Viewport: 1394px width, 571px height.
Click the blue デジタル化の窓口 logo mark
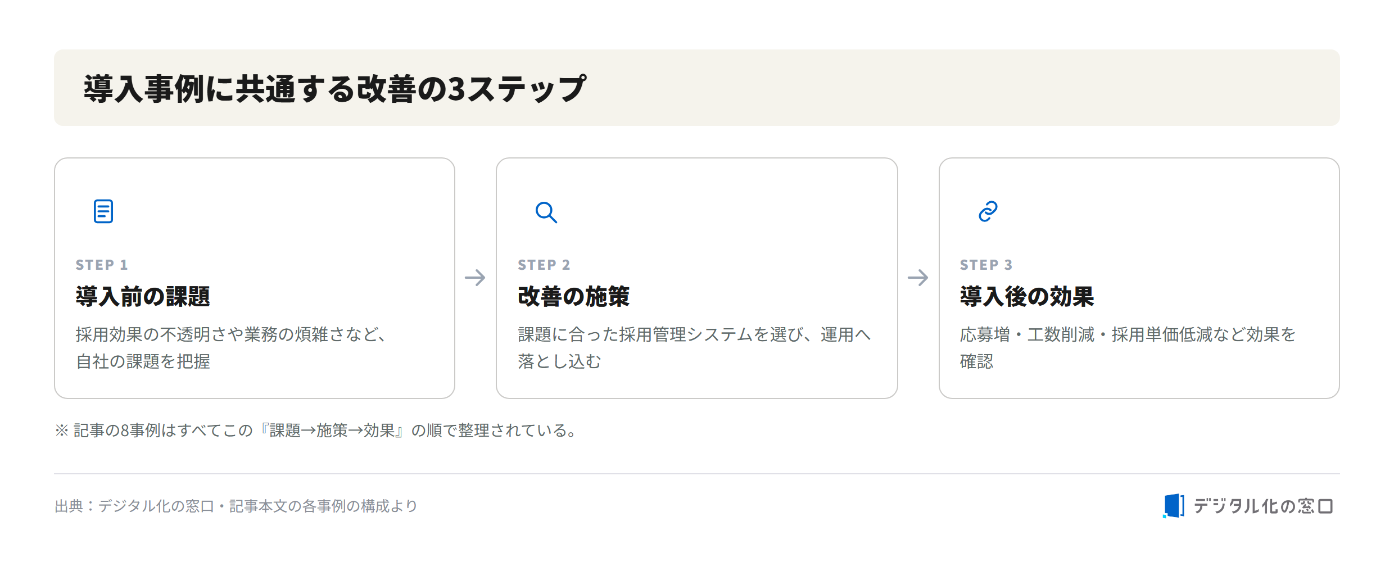coord(1174,506)
